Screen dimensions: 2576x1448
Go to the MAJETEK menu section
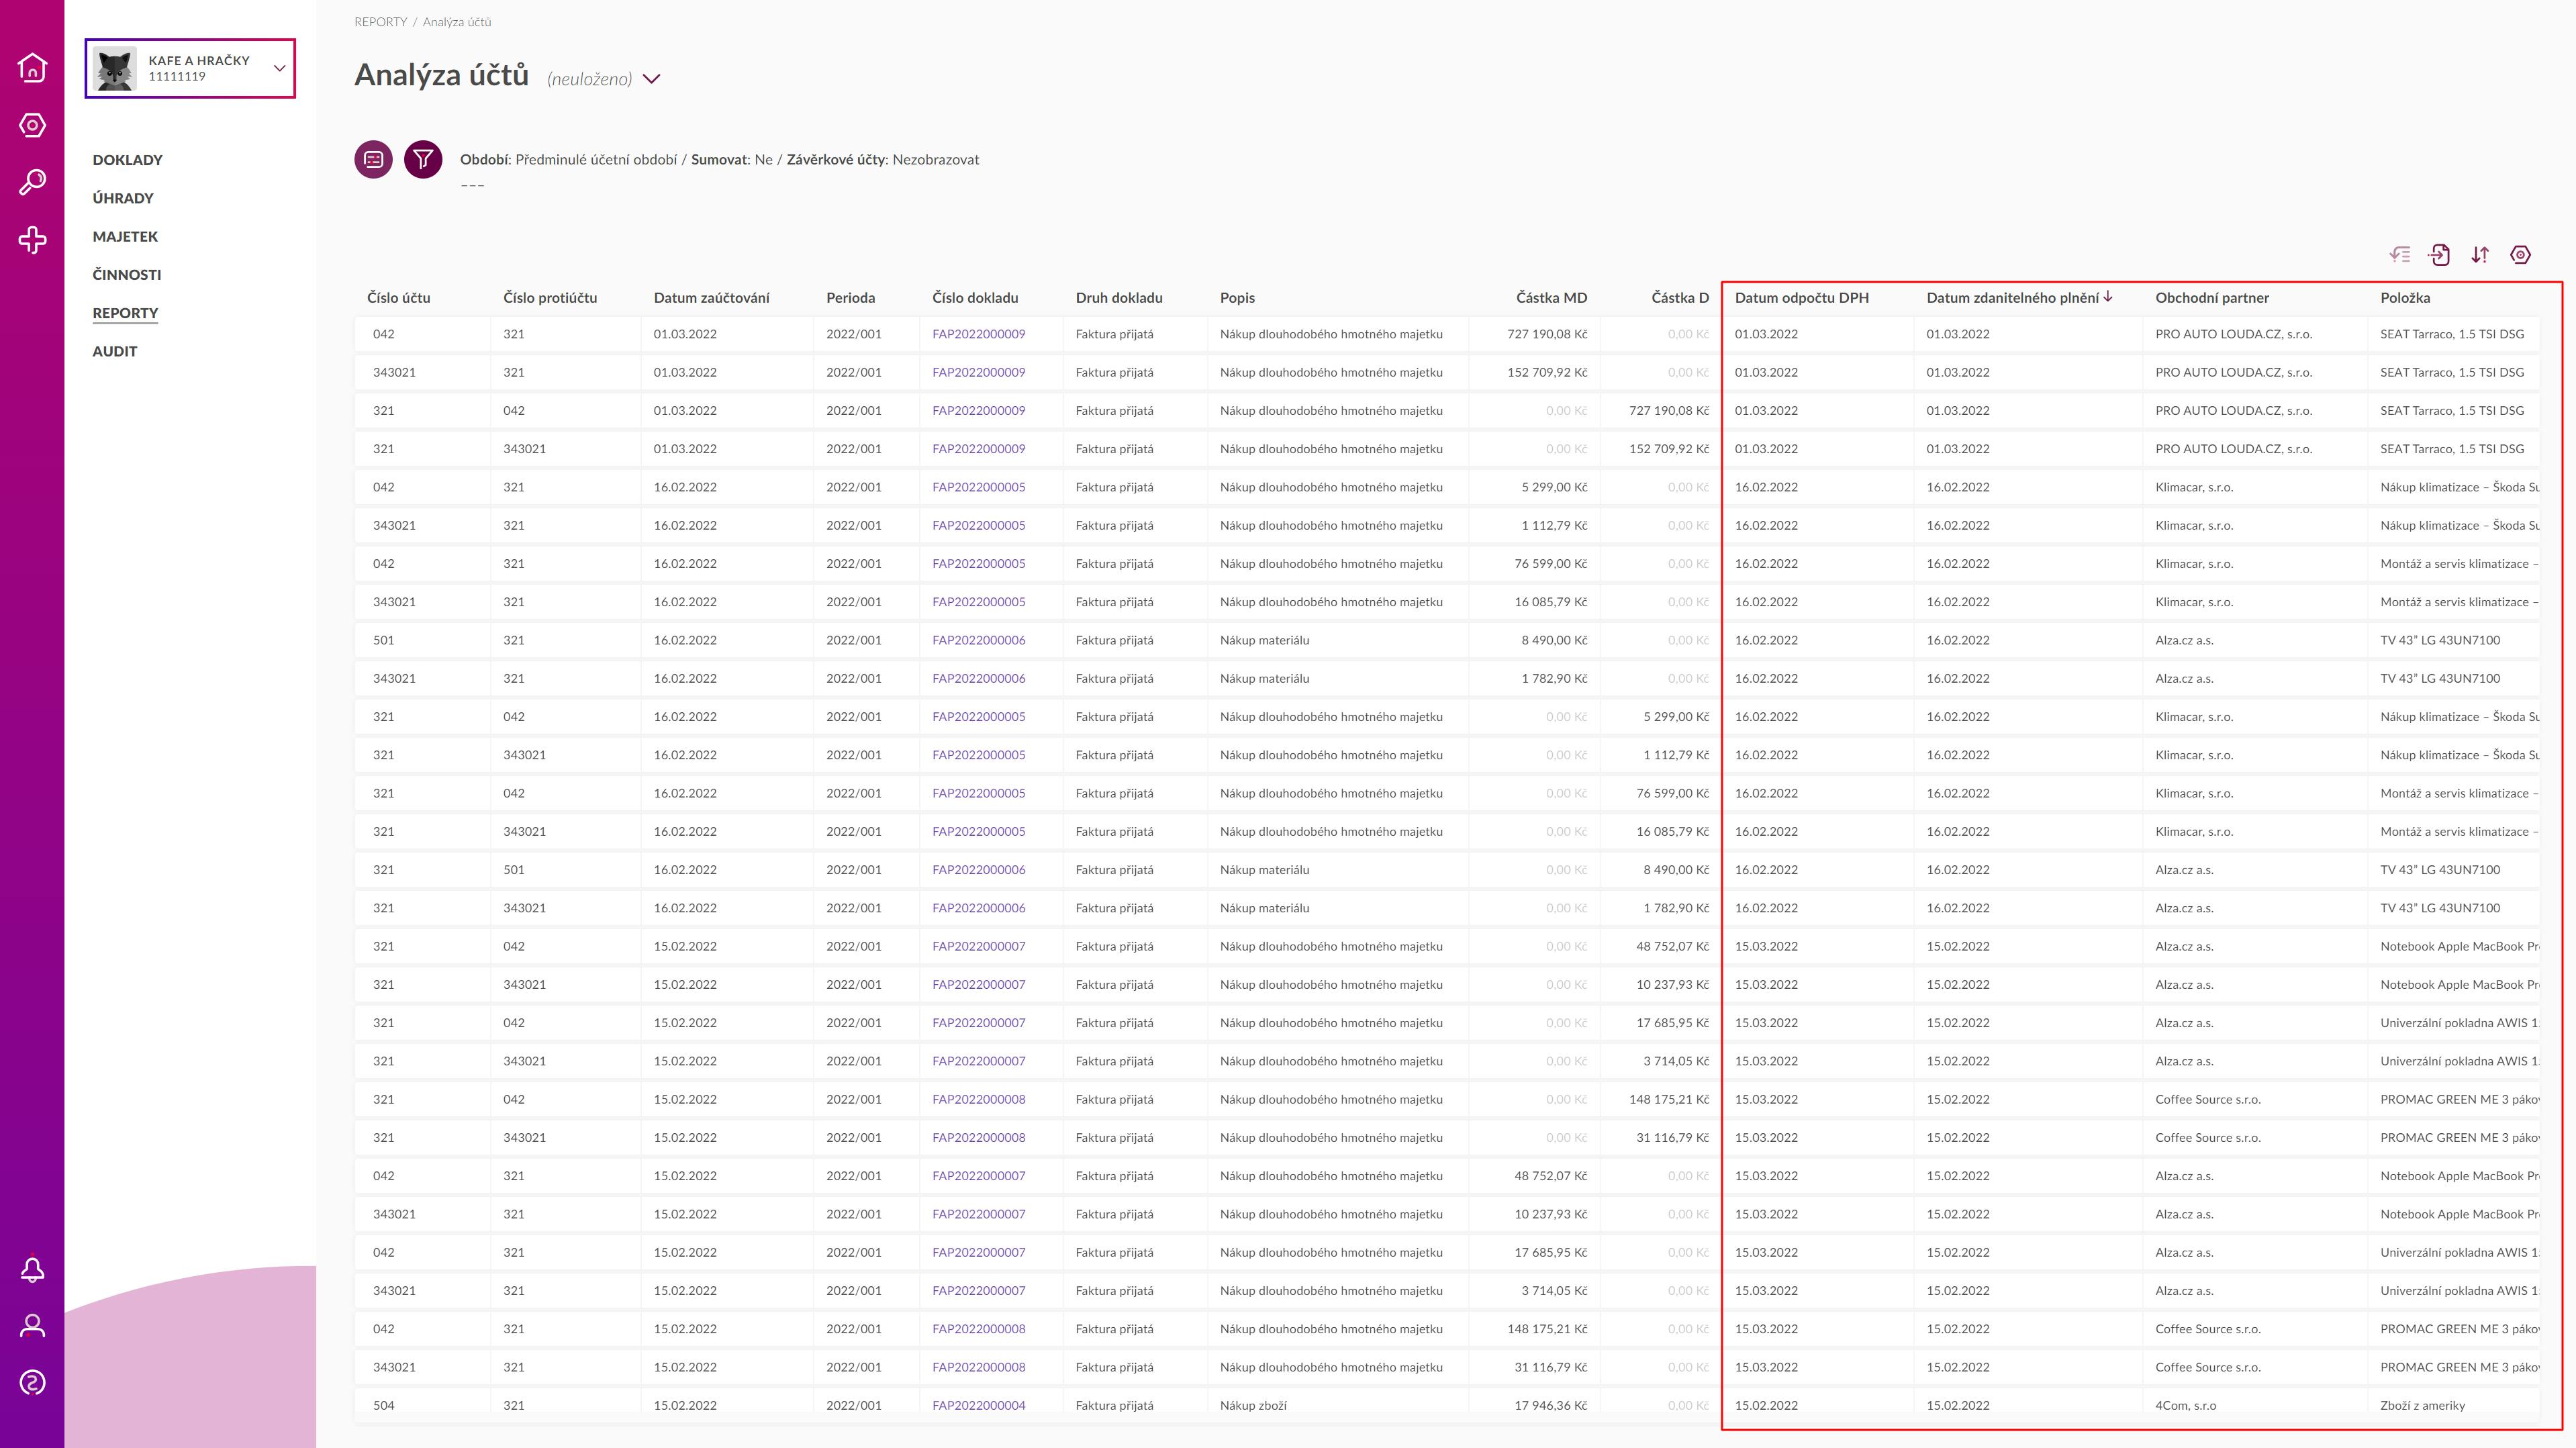pyautogui.click(x=125, y=237)
